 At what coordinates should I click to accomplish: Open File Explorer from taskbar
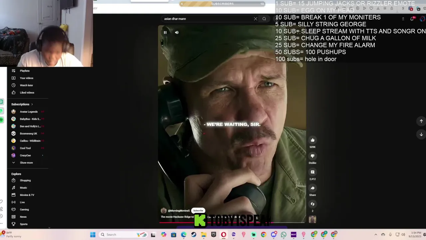pyautogui.click(x=204, y=235)
